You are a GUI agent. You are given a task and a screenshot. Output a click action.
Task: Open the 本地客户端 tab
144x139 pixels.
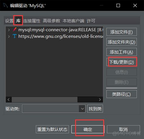[74, 21]
